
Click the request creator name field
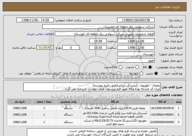click(x=105, y=34)
